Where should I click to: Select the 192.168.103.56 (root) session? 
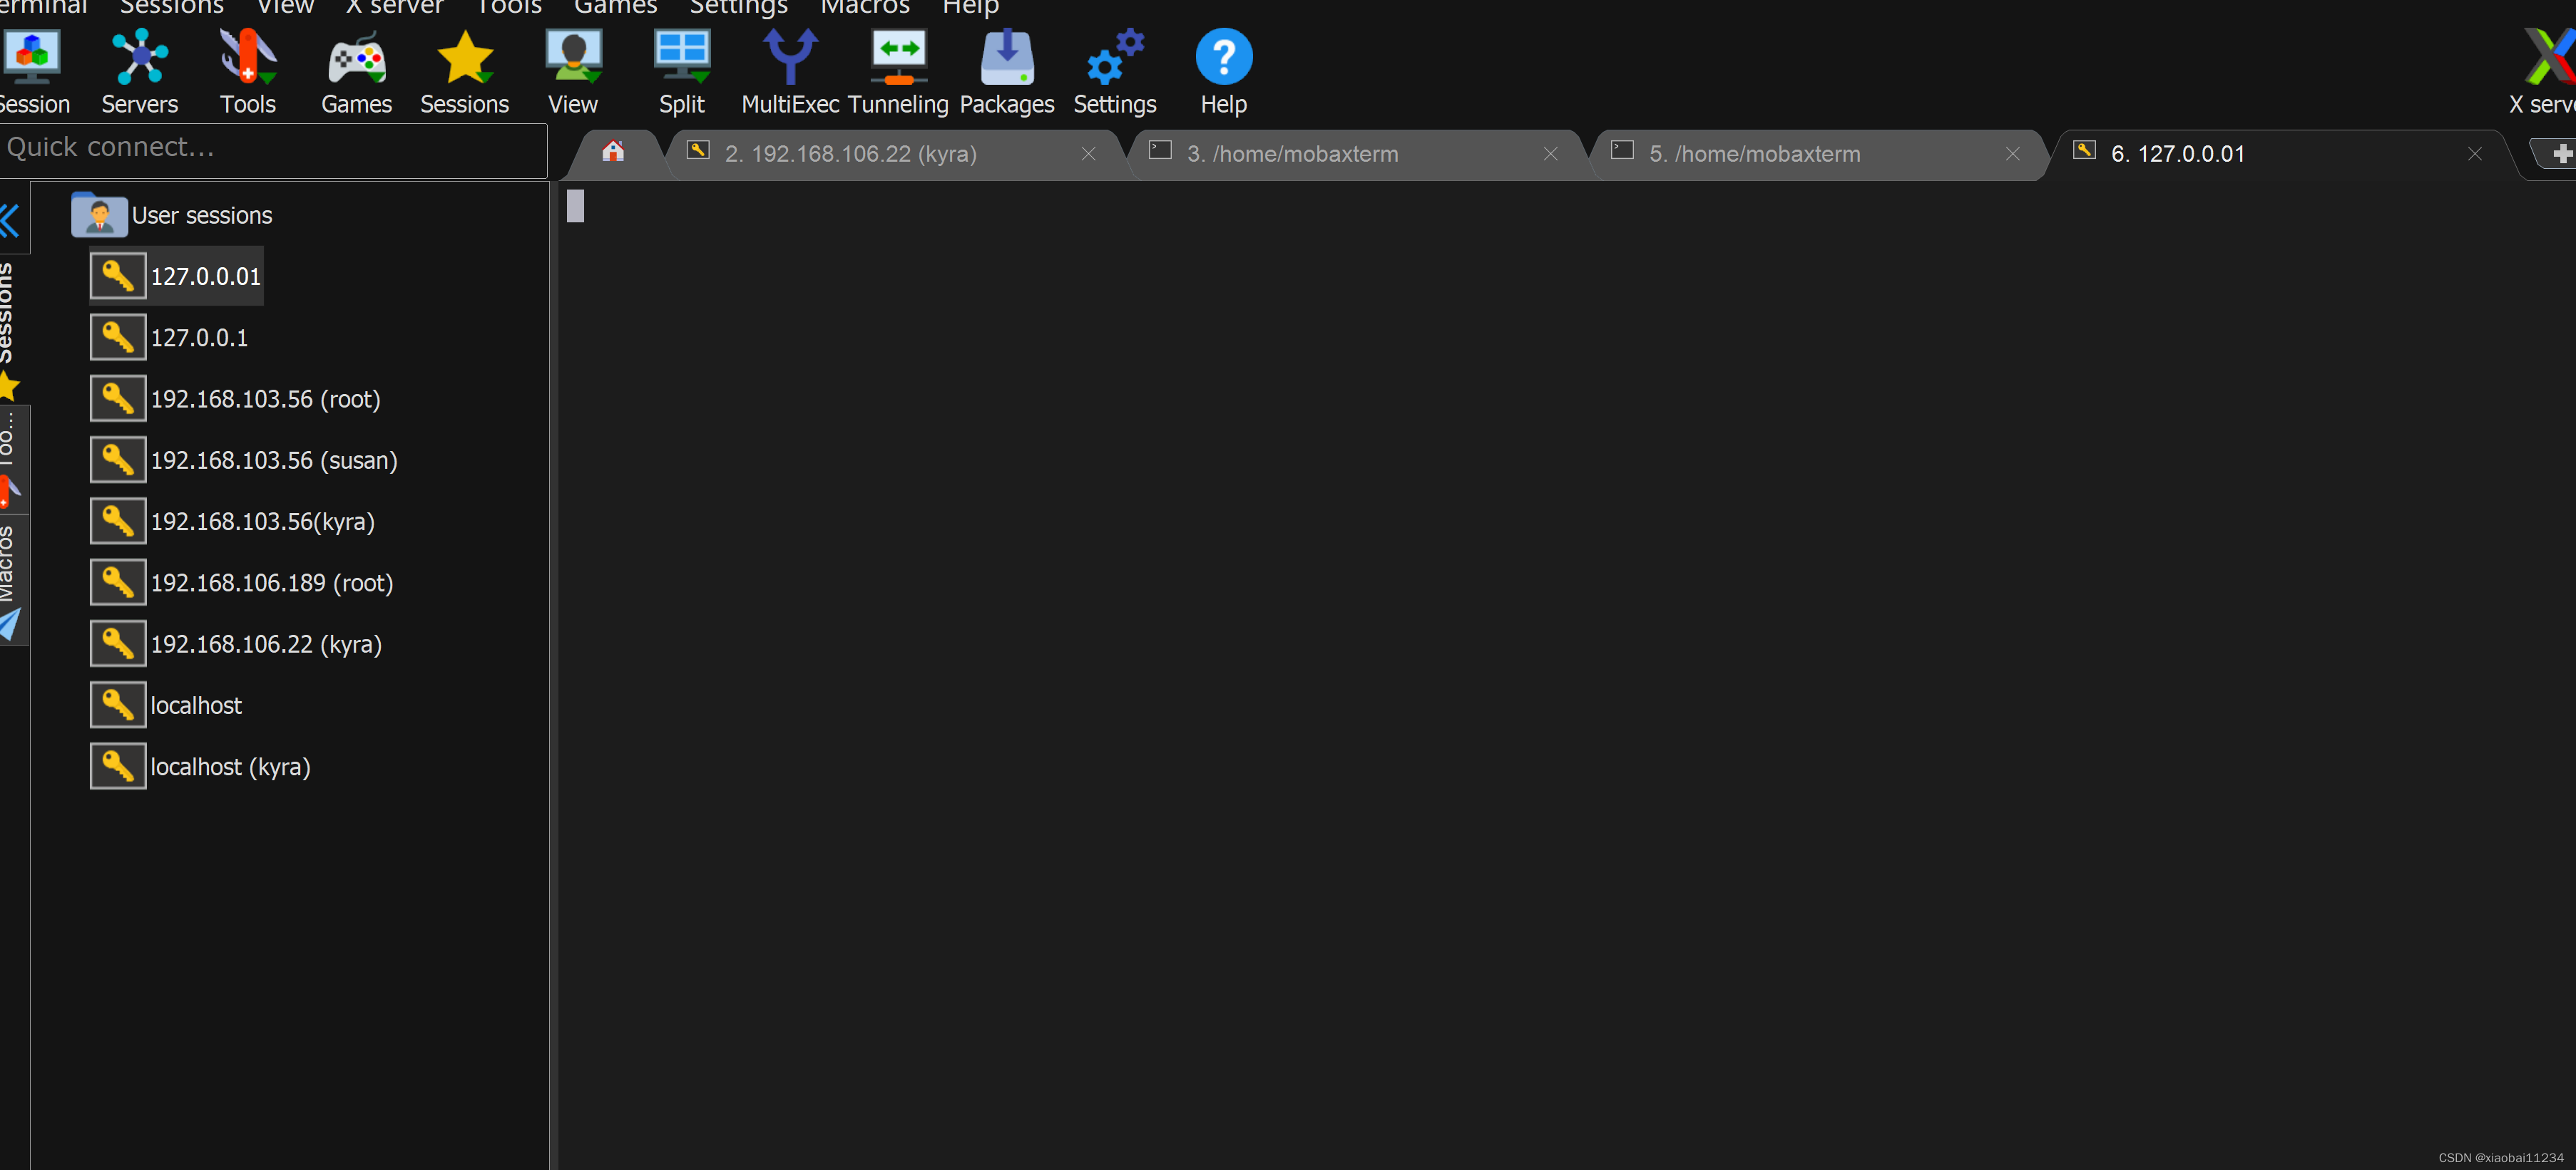265,398
